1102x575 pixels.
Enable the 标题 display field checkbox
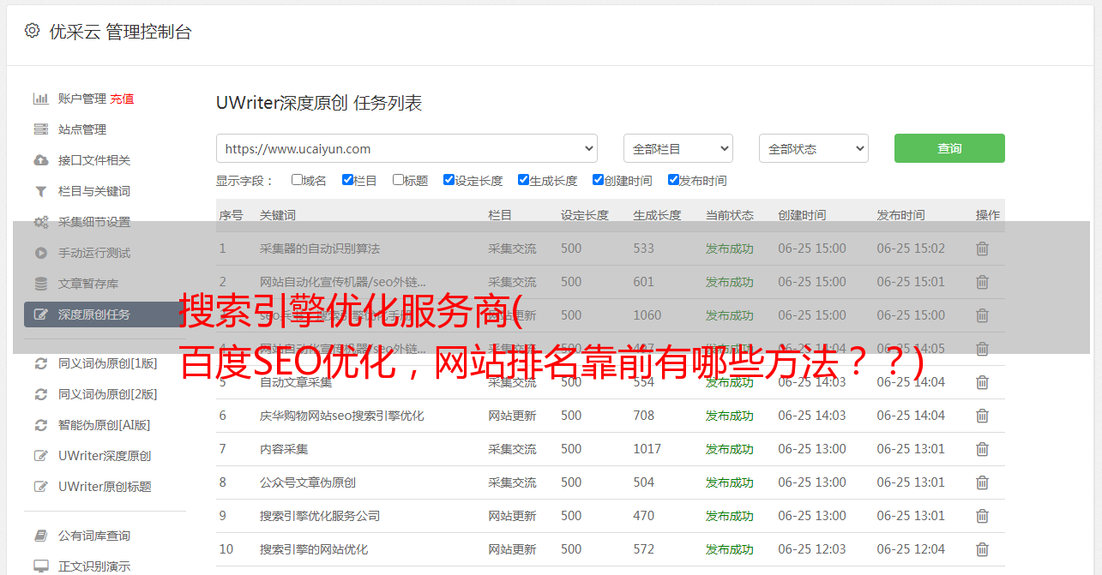pos(398,180)
